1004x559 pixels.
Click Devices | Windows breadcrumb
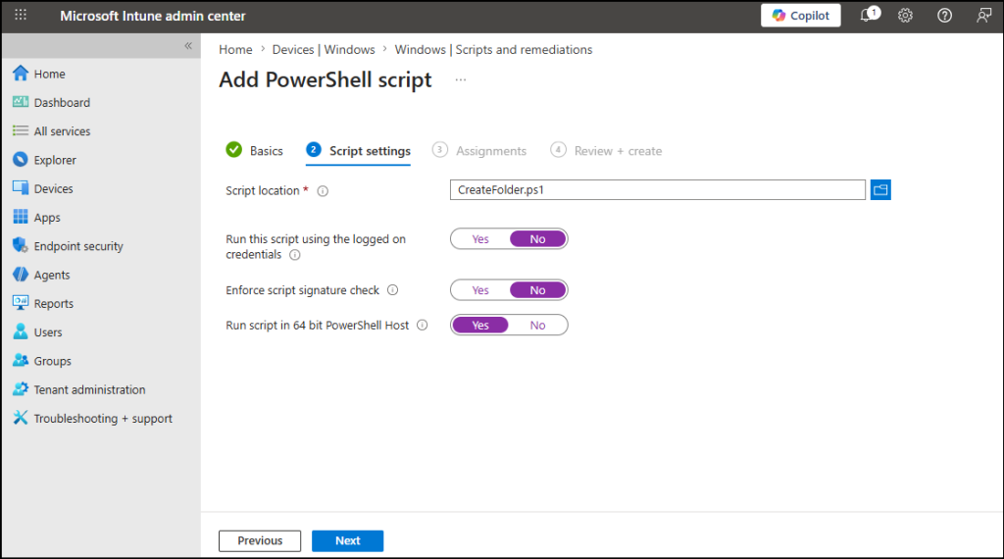324,49
